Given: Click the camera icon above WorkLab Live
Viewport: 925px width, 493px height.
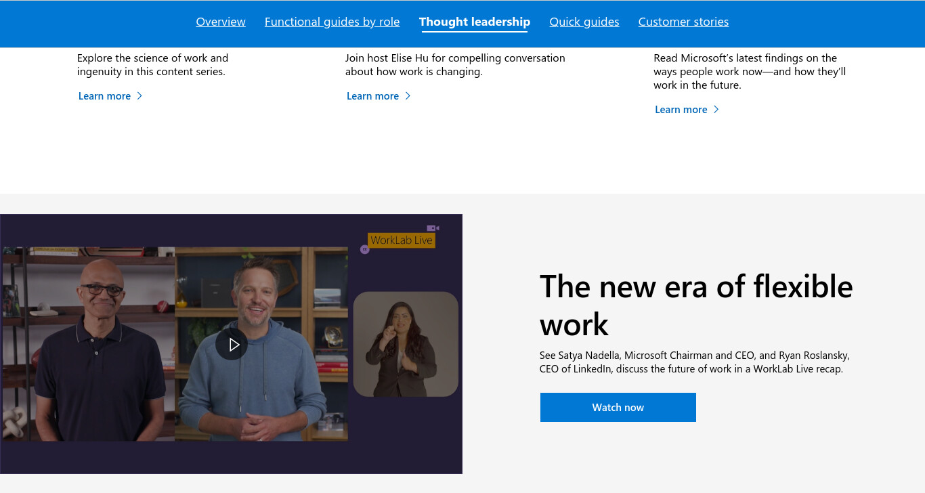Looking at the screenshot, I should (433, 228).
